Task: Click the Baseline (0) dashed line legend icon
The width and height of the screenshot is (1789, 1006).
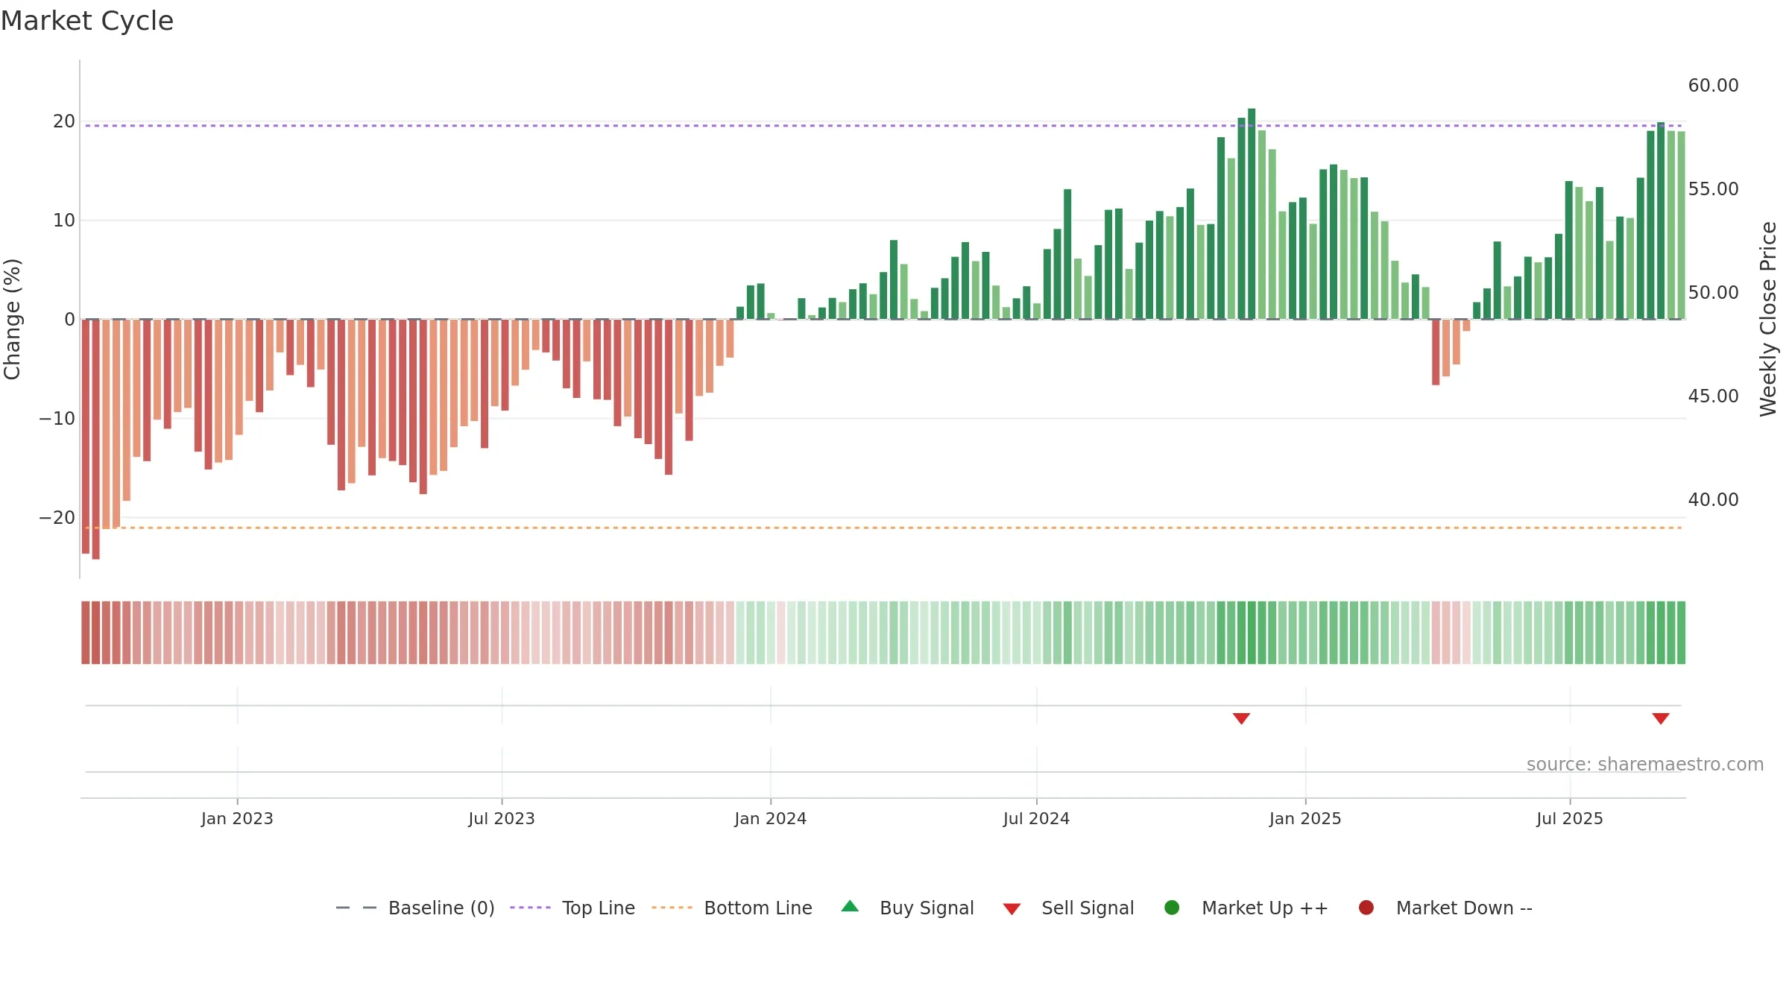Action: pyautogui.click(x=356, y=908)
